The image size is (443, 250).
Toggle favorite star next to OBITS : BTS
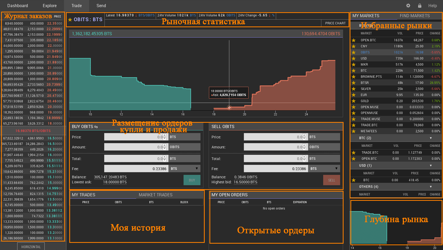(x=70, y=20)
